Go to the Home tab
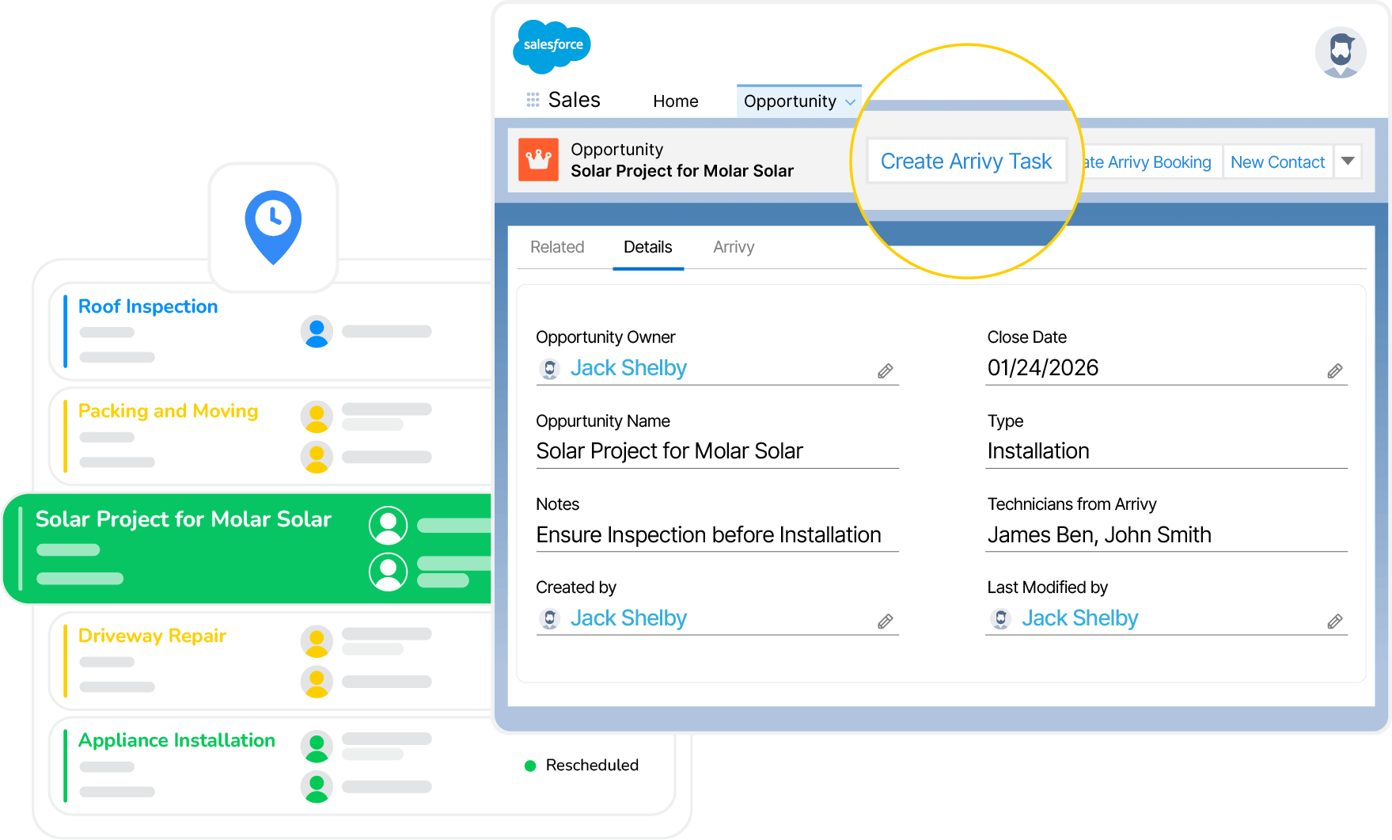The height and width of the screenshot is (840, 1392). pos(675,101)
